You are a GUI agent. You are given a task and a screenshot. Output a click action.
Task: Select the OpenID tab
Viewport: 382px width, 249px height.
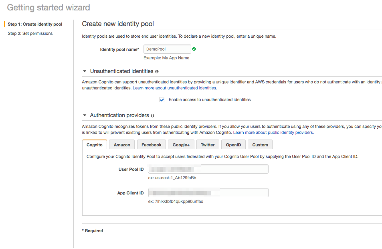(233, 145)
